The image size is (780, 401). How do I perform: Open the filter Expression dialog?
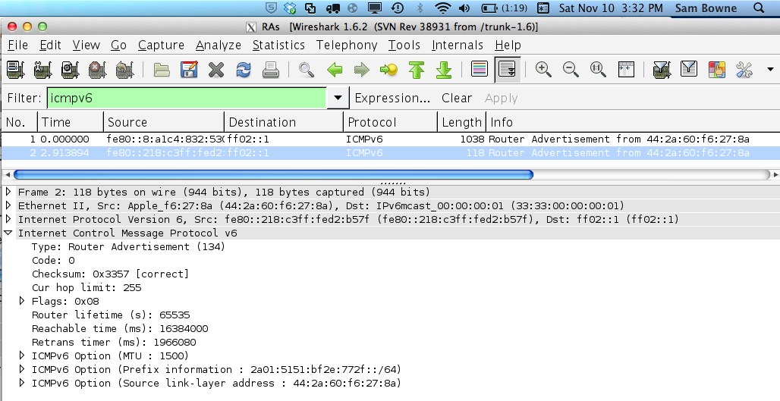[392, 98]
